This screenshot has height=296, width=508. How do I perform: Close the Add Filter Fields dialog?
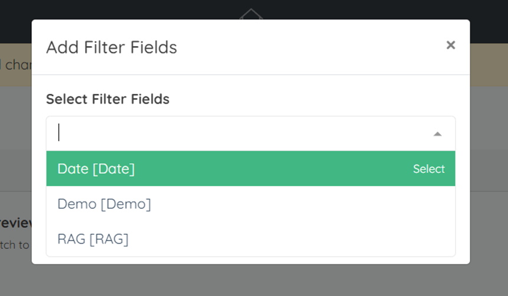coord(451,45)
